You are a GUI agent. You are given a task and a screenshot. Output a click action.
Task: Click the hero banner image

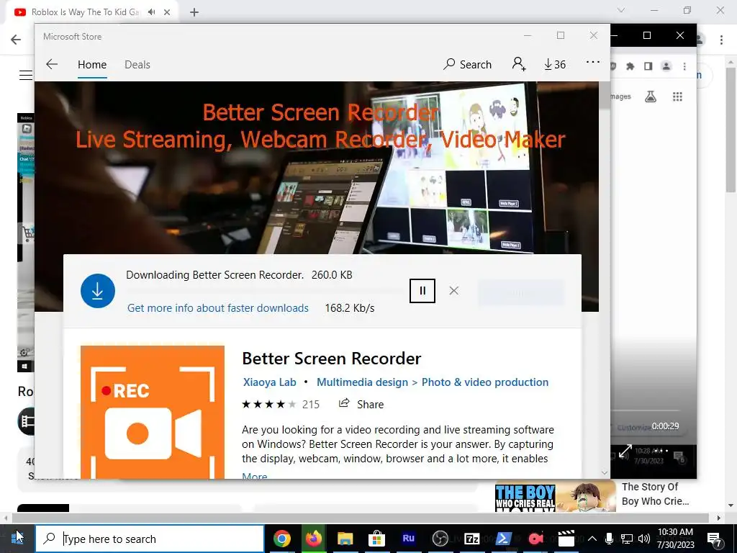point(317,168)
